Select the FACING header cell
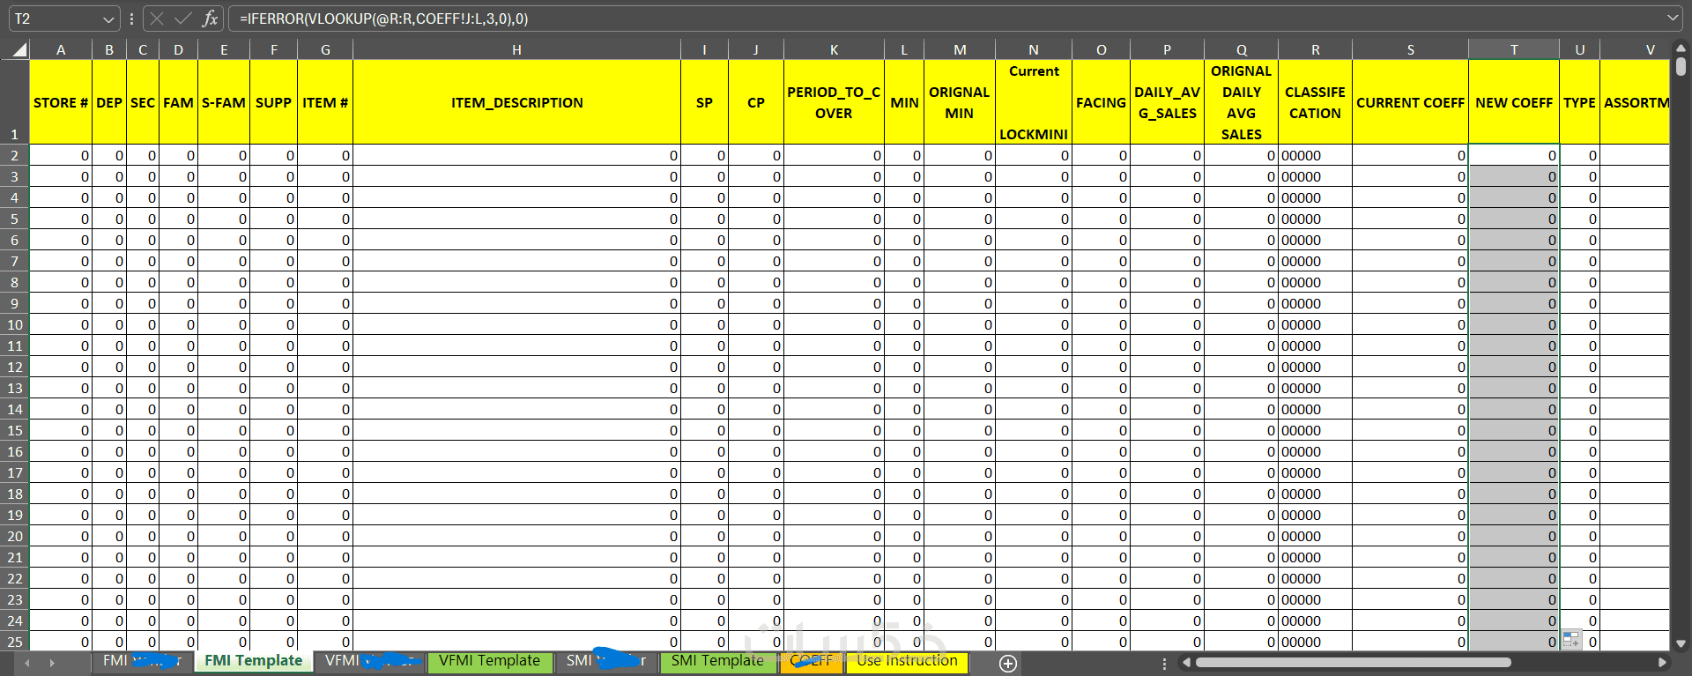The image size is (1692, 676). pyautogui.click(x=1101, y=102)
